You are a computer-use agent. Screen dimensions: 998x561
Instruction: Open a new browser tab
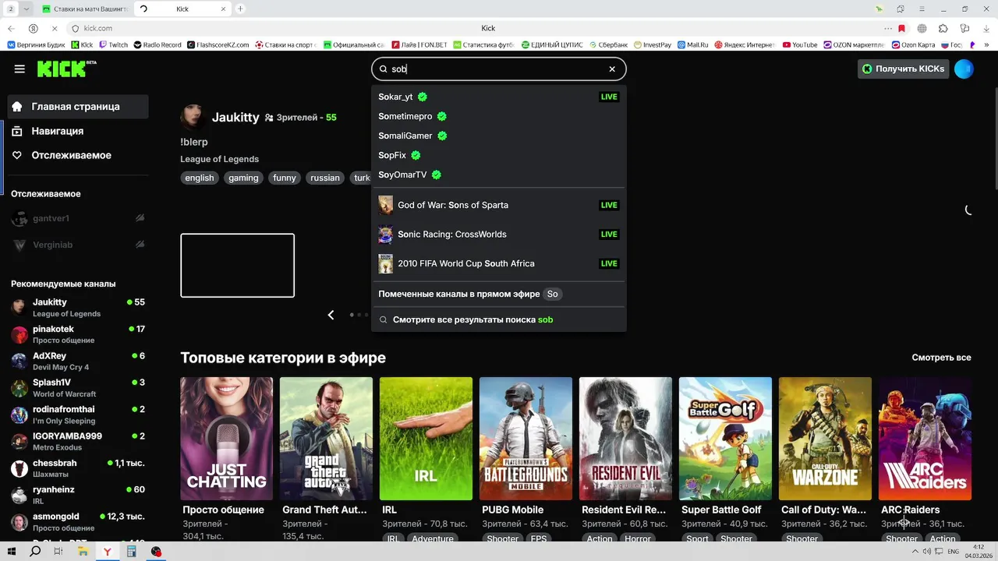(240, 9)
